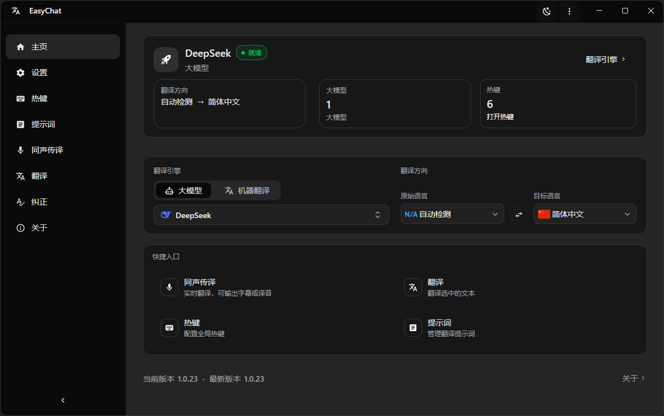Screen dimensions: 664x416
Task: Click the EasyChat translate logo icon
Action: pos(16,11)
